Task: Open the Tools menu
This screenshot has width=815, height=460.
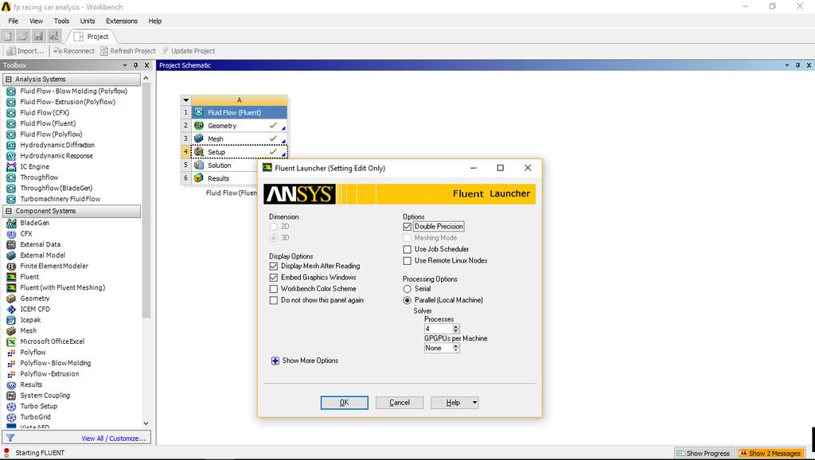Action: (x=61, y=21)
